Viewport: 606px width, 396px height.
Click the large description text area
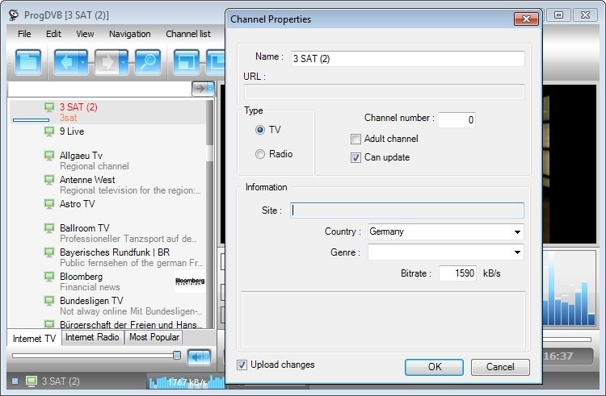pyautogui.click(x=383, y=320)
